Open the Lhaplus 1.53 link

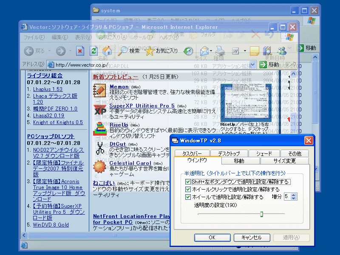tap(48, 89)
